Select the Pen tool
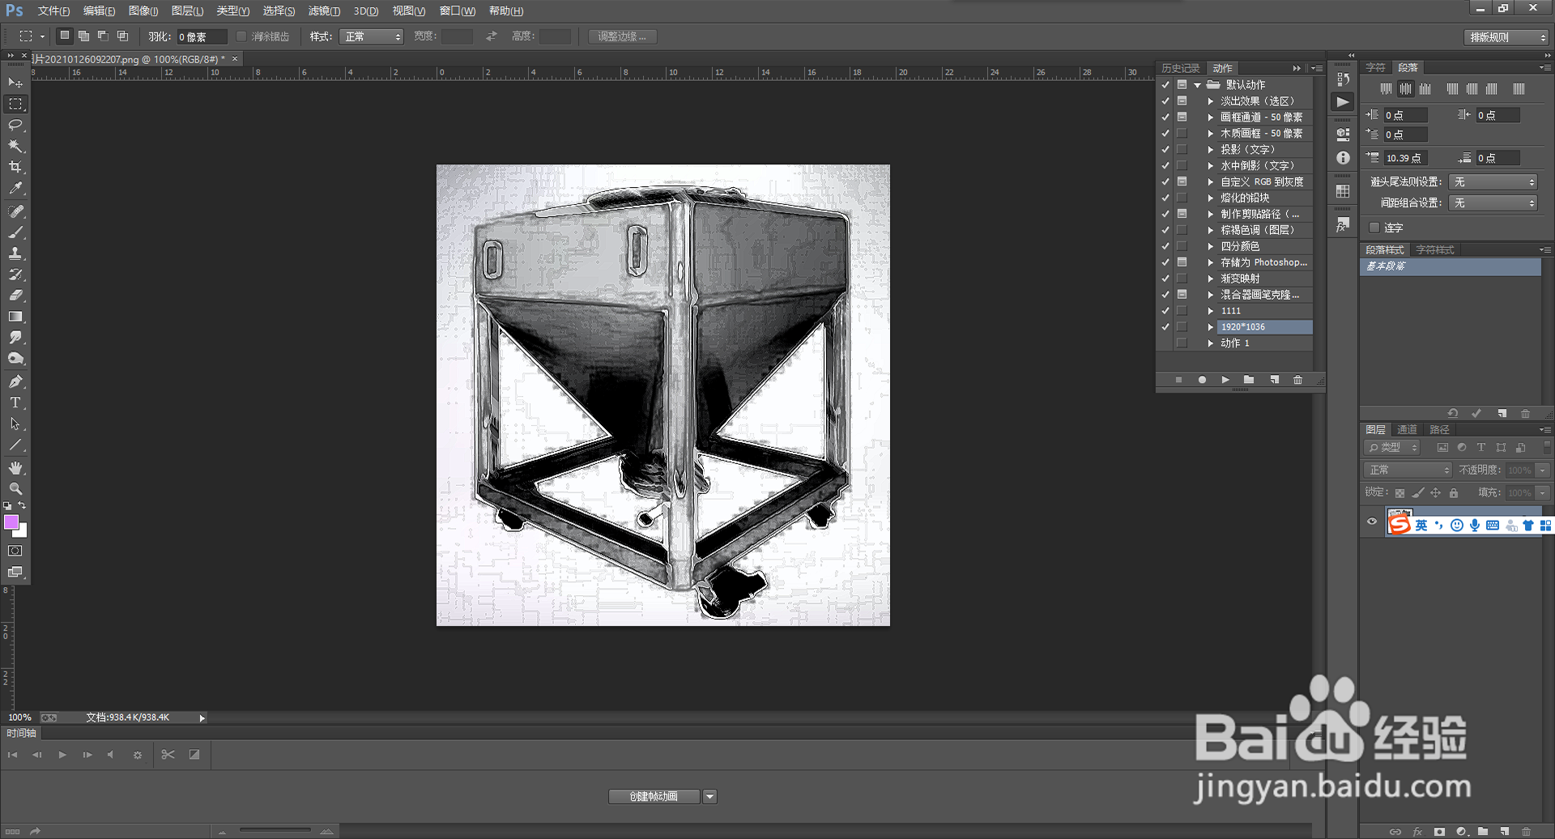This screenshot has width=1555, height=839. click(x=15, y=381)
